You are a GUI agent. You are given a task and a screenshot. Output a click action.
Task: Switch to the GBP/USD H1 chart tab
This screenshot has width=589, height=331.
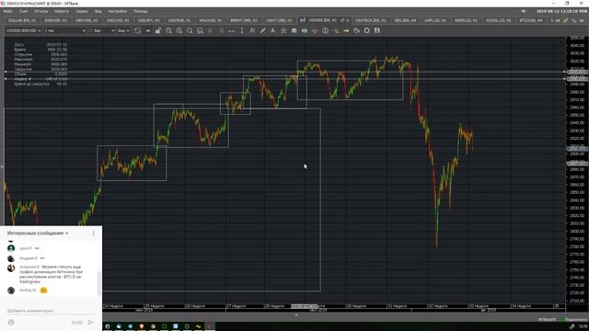[x=87, y=20]
